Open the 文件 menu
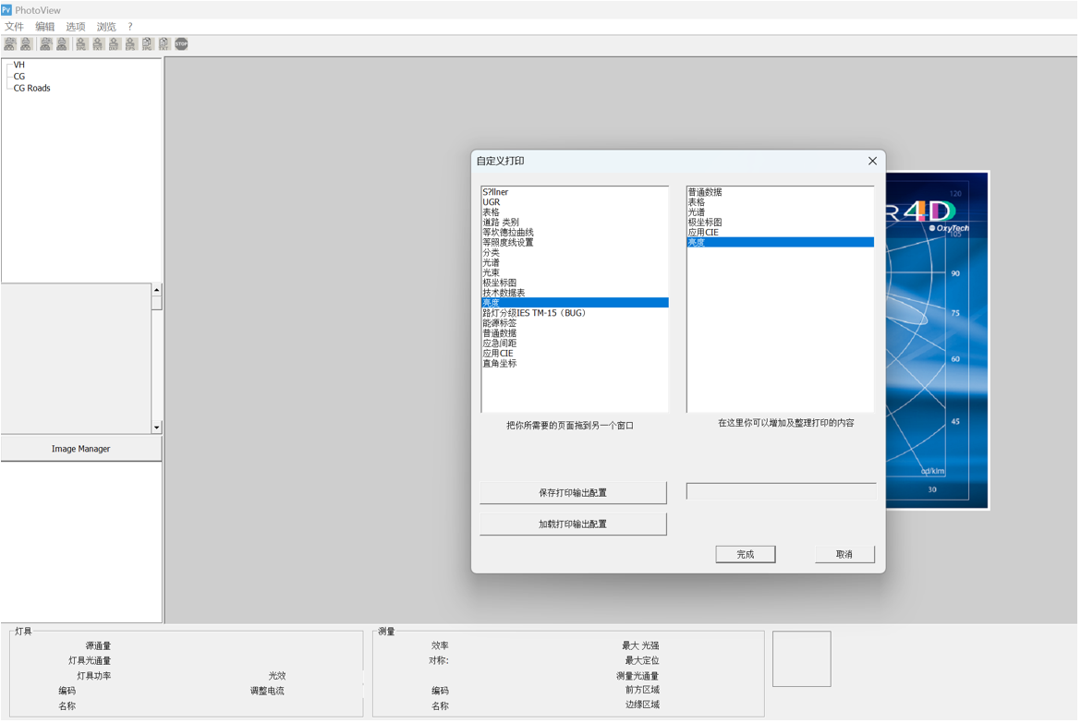The image size is (1081, 723). [15, 27]
